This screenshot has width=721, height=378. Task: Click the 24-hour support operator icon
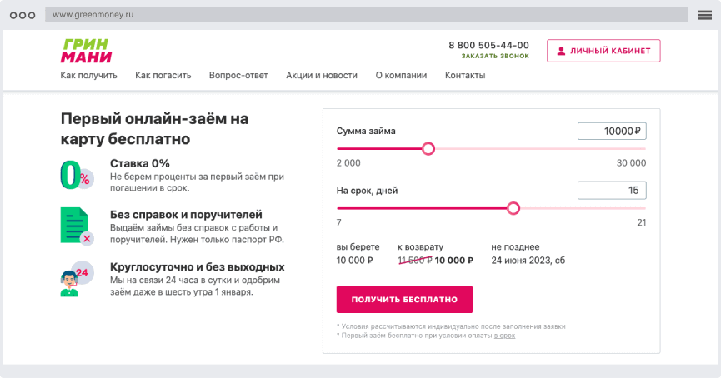(x=77, y=279)
